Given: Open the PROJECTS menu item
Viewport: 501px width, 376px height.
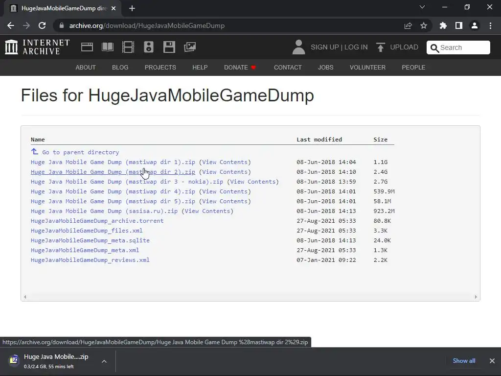Looking at the screenshot, I should [x=160, y=68].
